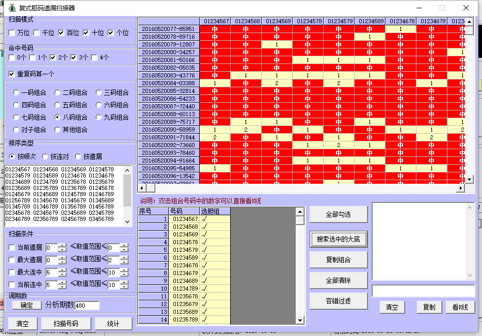Tick the 4个 hit count checkbox
The width and height of the screenshot is (482, 336).
pyautogui.click(x=94, y=58)
